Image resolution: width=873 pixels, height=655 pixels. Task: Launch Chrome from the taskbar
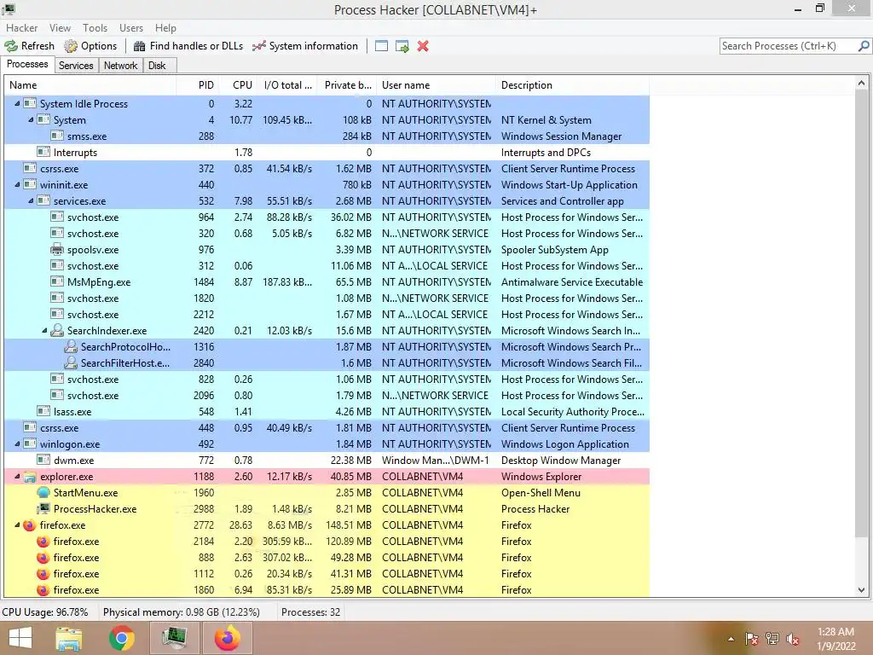click(121, 638)
